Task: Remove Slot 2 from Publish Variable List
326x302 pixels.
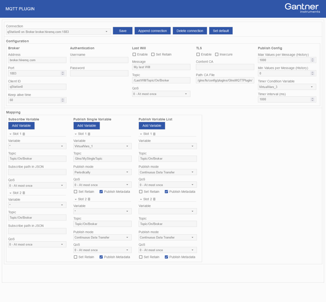Action: click(x=154, y=199)
